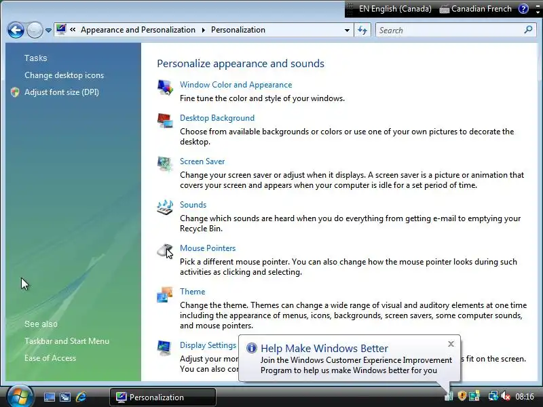Click the Mouse Pointers mouse icon
Screen dimensions: 543x407
click(165, 250)
